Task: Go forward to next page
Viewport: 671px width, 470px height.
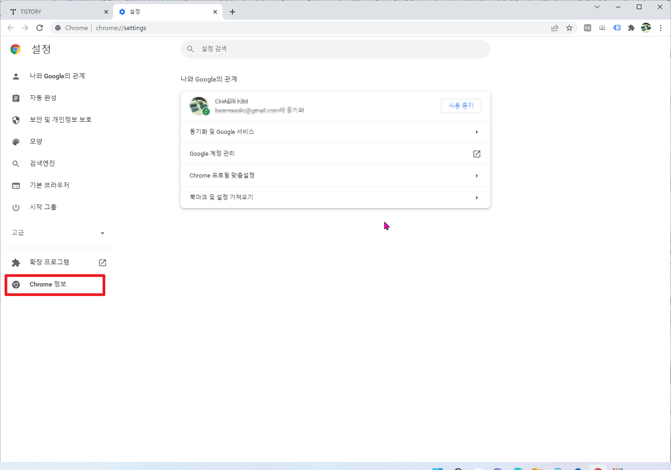Action: pos(25,28)
